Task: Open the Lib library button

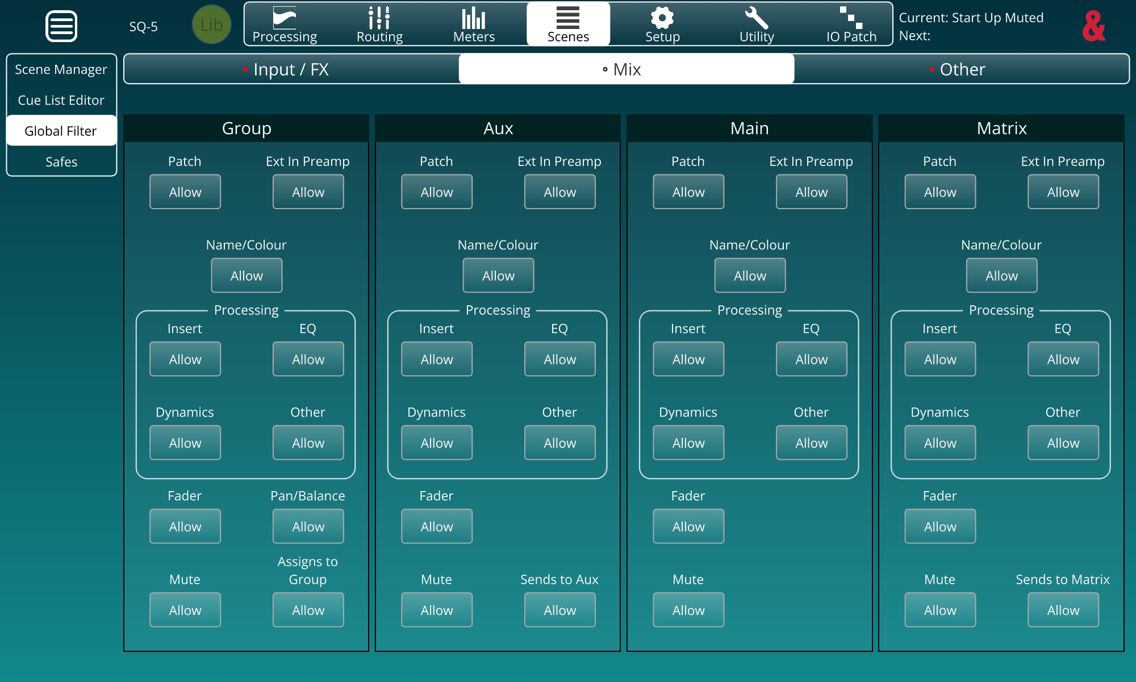Action: coord(211,25)
